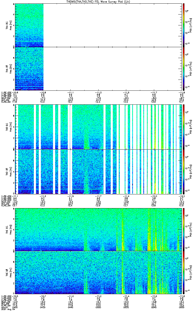Click the THD B-parallel freq [Hz] axis label
This screenshot has width=194, height=311.
[11, 171]
